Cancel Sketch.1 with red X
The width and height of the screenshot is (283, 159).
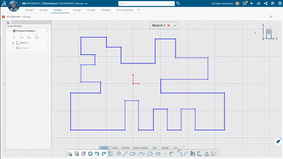[x=169, y=25]
